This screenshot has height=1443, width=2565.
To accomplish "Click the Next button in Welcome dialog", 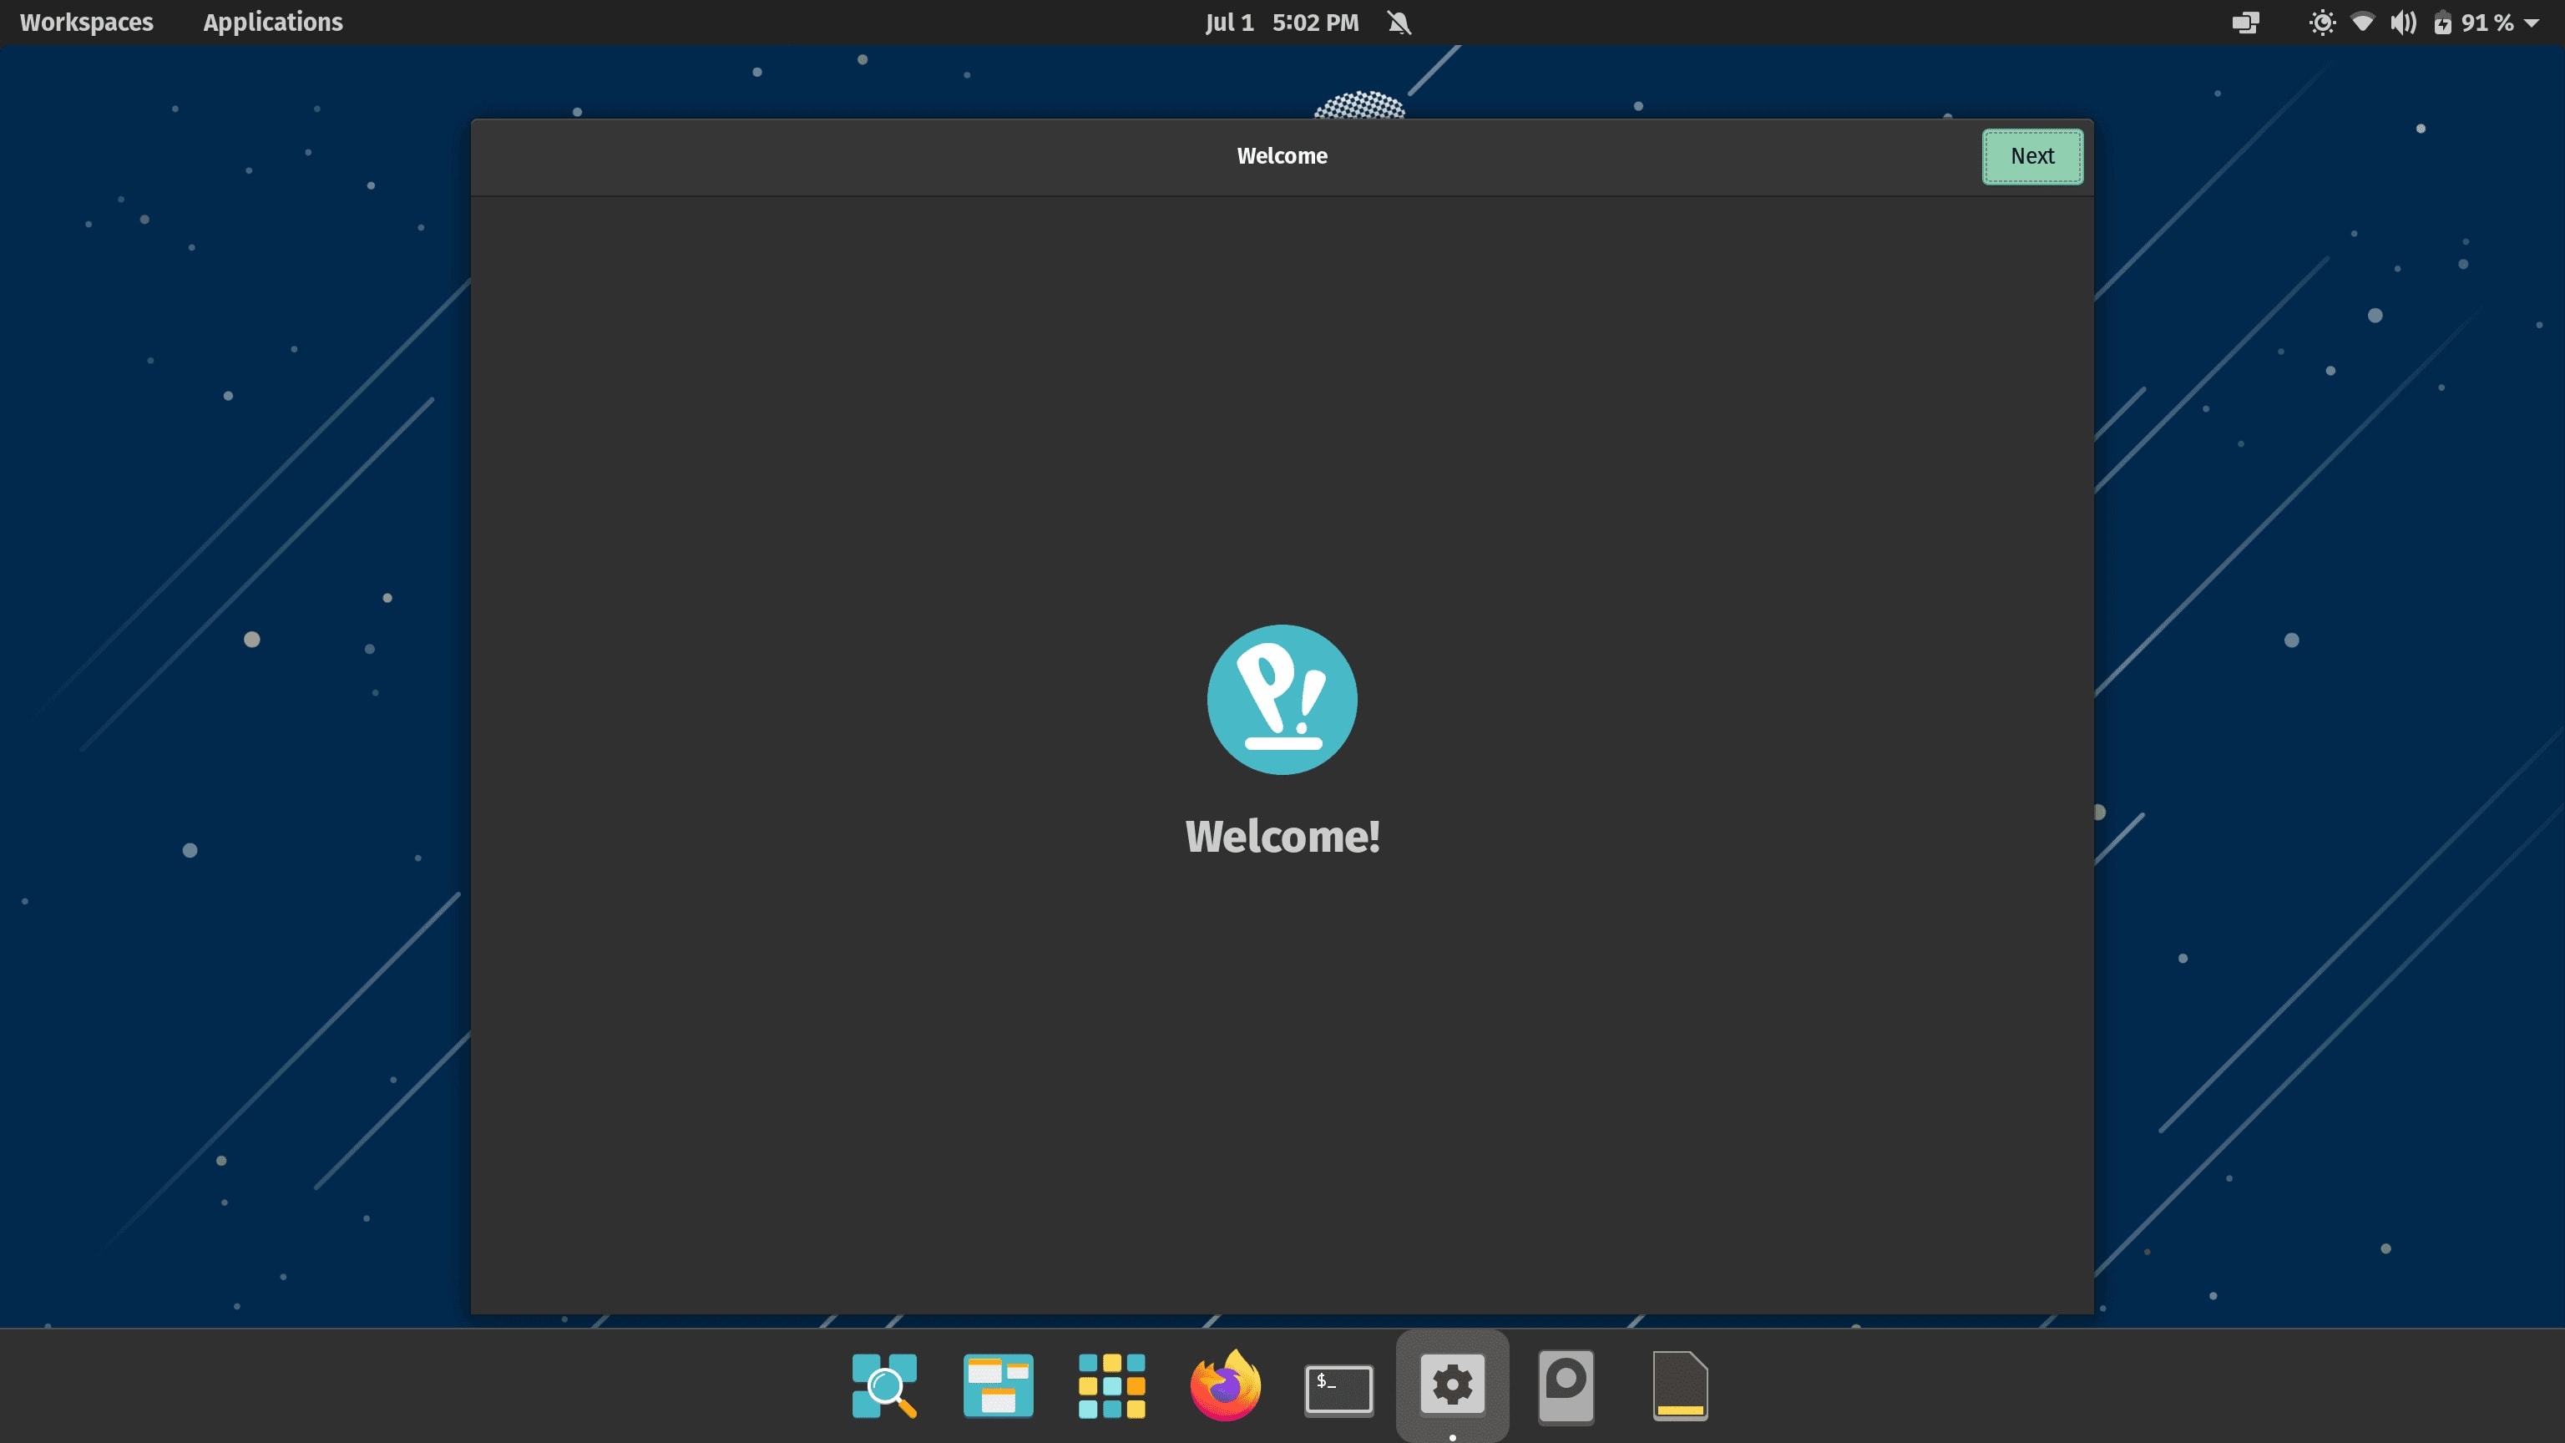I will 2031,156.
